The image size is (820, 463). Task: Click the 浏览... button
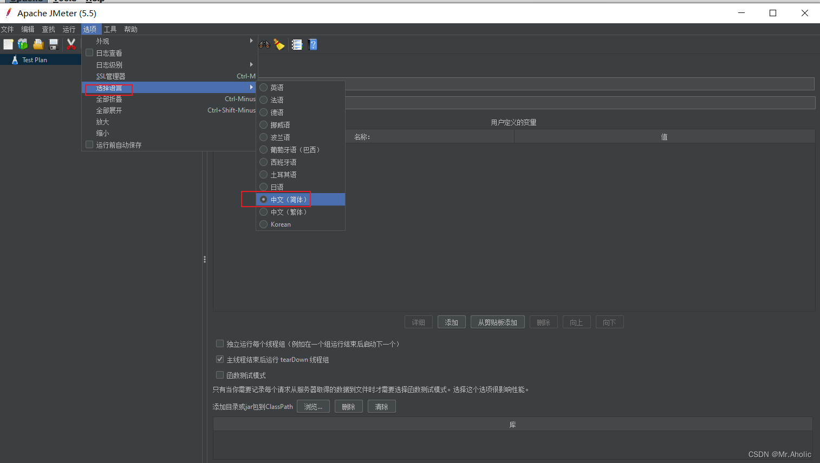click(x=313, y=407)
